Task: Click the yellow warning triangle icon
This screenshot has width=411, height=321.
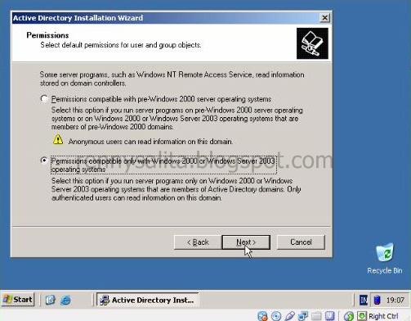Action: pos(58,139)
